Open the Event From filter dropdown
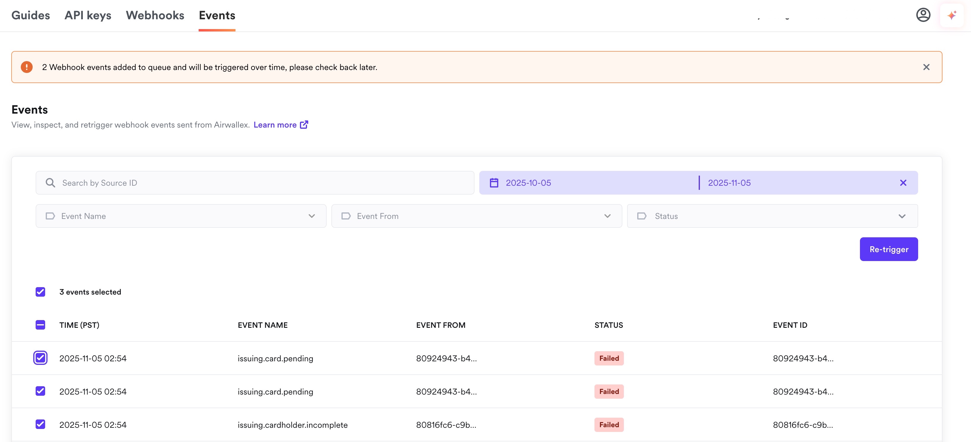Viewport: 971px width, 442px height. (x=607, y=216)
